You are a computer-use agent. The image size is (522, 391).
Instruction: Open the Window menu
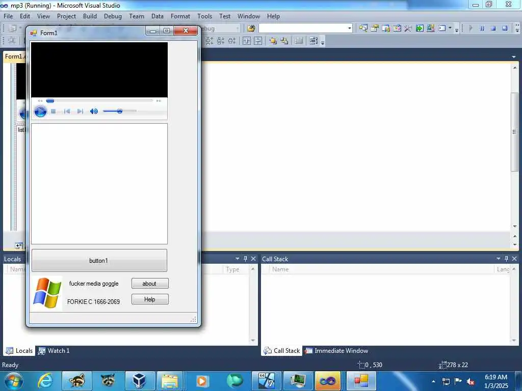[x=248, y=16]
